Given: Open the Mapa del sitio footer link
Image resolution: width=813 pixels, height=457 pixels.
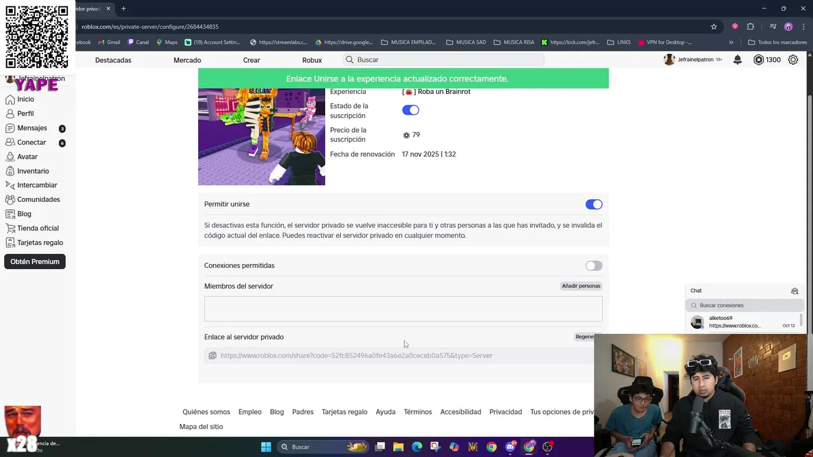Looking at the screenshot, I should tap(201, 427).
